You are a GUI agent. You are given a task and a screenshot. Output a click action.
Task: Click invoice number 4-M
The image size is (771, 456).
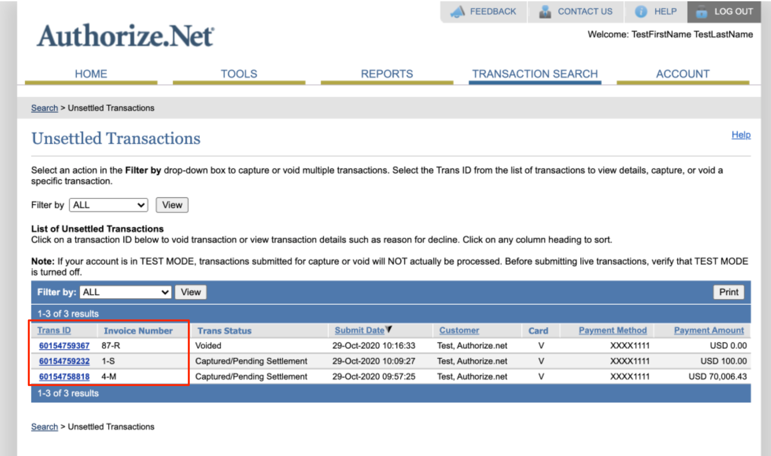[x=109, y=377]
